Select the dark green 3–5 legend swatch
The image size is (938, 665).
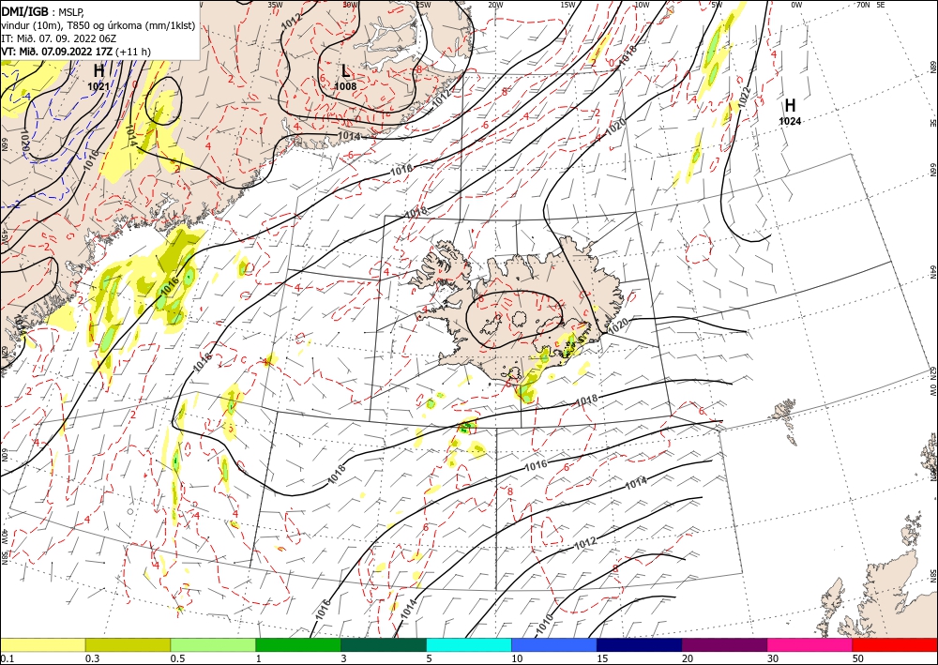tap(384, 644)
